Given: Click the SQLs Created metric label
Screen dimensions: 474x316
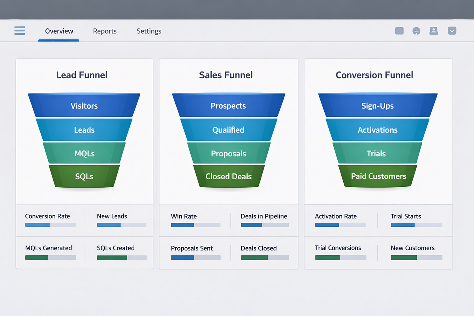Looking at the screenshot, I should pyautogui.click(x=116, y=248).
